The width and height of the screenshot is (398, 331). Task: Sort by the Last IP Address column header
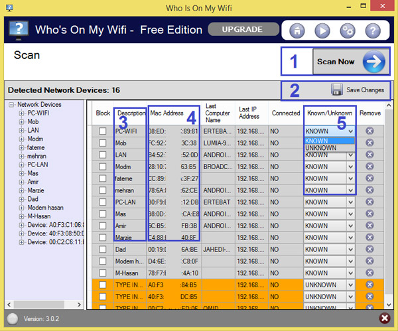[x=251, y=113]
